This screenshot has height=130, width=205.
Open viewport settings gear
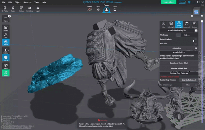(202, 16)
